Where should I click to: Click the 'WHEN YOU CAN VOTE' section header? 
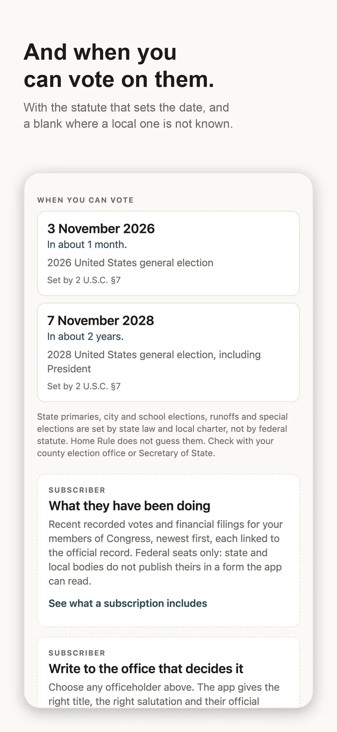click(x=86, y=200)
